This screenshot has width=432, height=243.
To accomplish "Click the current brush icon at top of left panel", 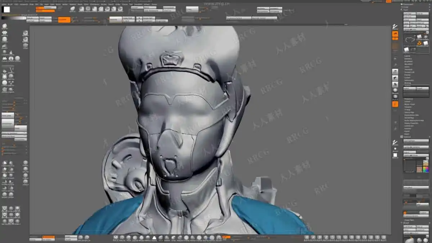I will (4, 26).
